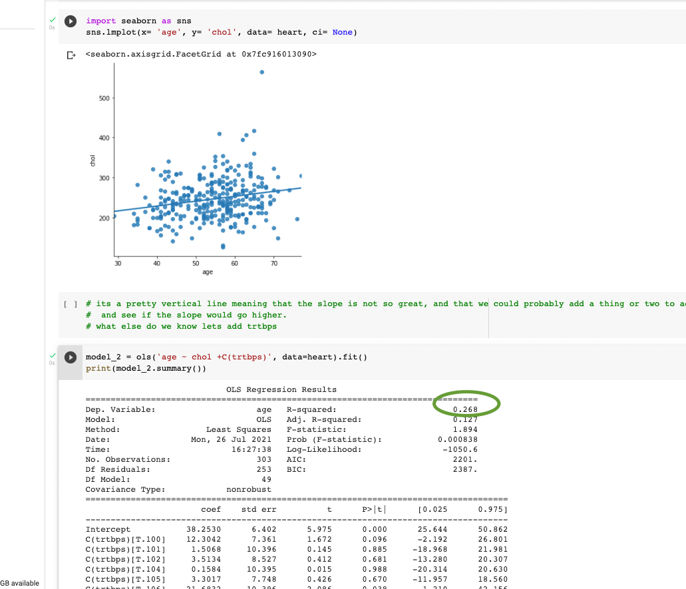Screen dimensions: 686x589
Task: Click the C(trtbps)[T.104] row label
Action: 126,569
